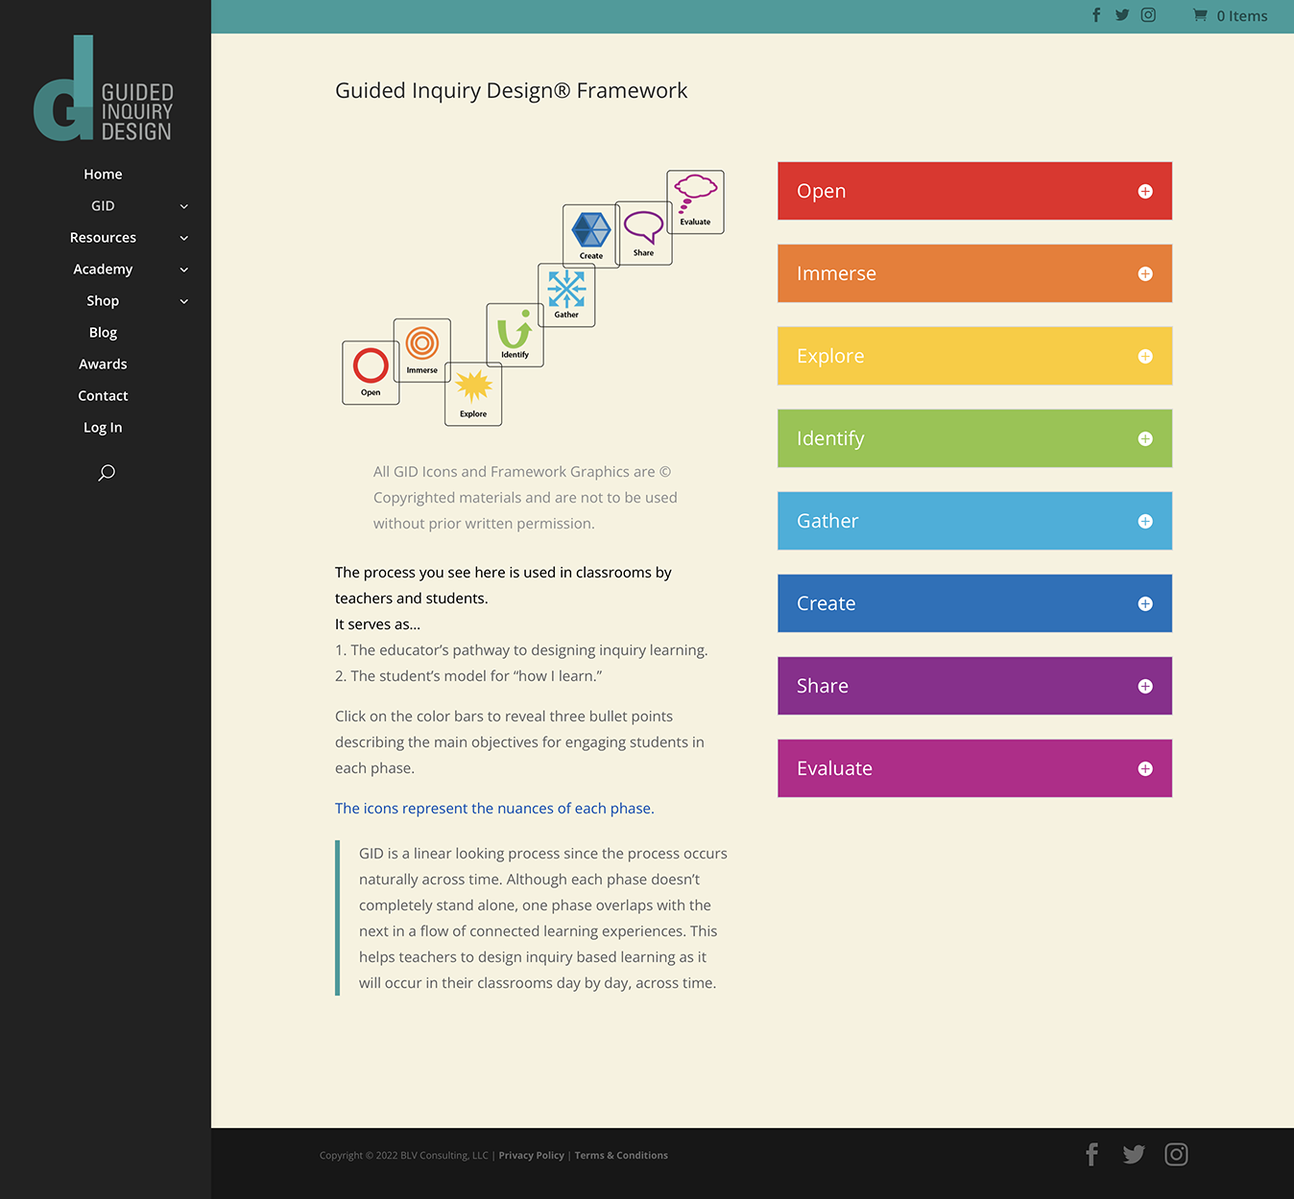
Task: Open the shopping cart icon
Action: (x=1200, y=15)
